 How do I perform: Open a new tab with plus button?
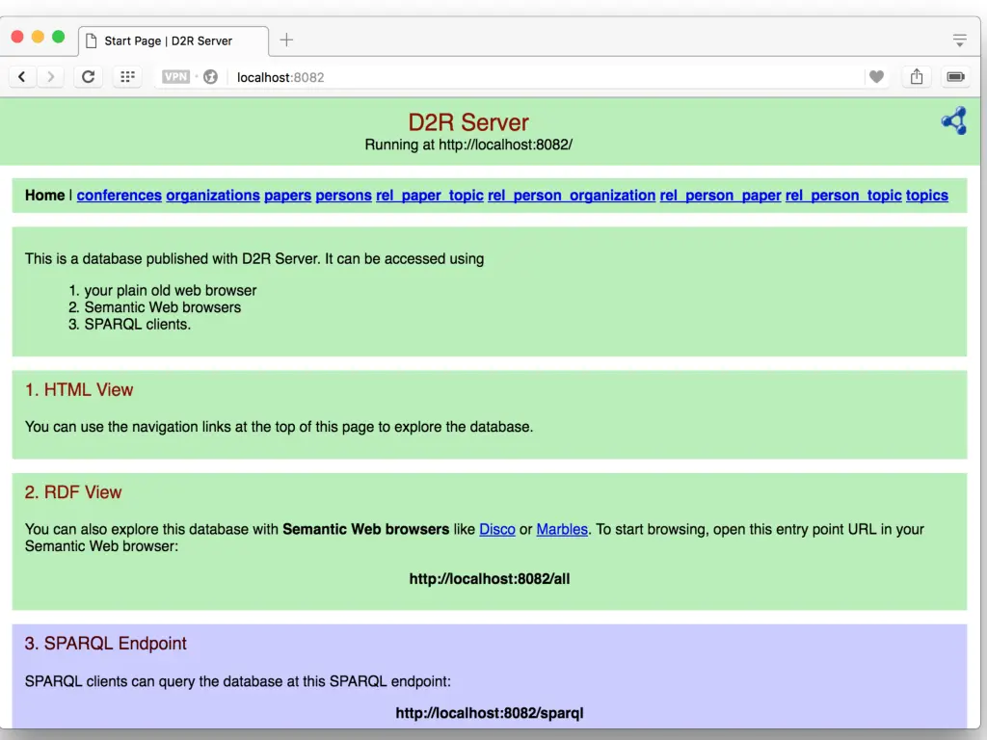point(286,40)
